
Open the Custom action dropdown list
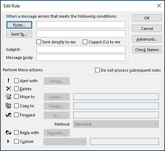pos(65,141)
